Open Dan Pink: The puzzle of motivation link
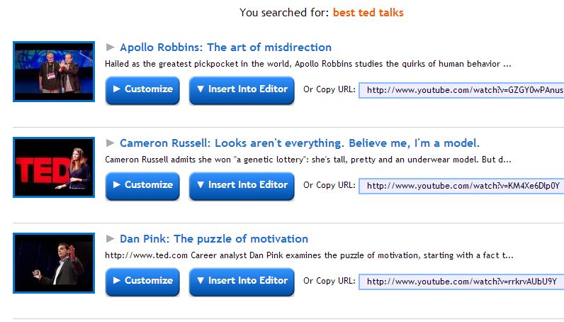 (214, 239)
